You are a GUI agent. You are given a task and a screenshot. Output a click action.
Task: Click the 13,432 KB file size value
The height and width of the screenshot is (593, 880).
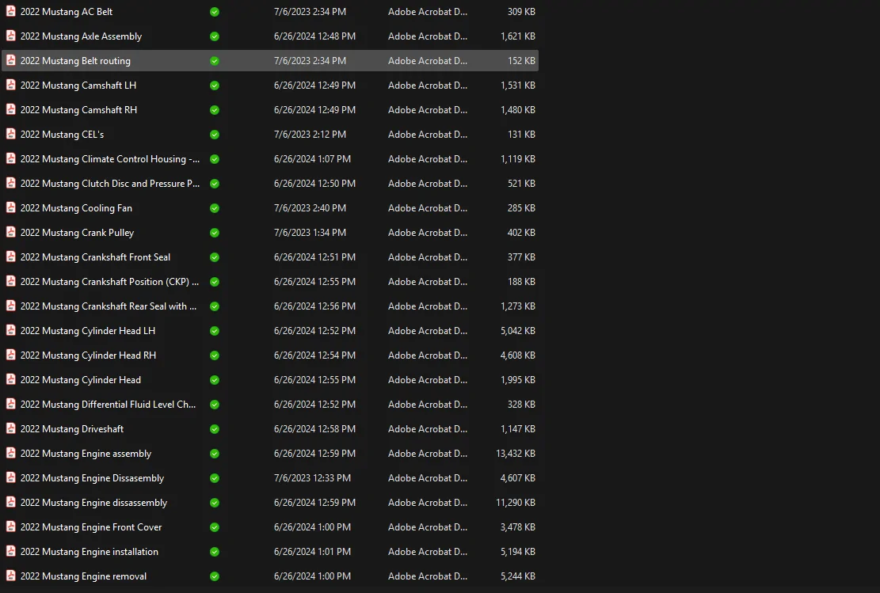[515, 454]
